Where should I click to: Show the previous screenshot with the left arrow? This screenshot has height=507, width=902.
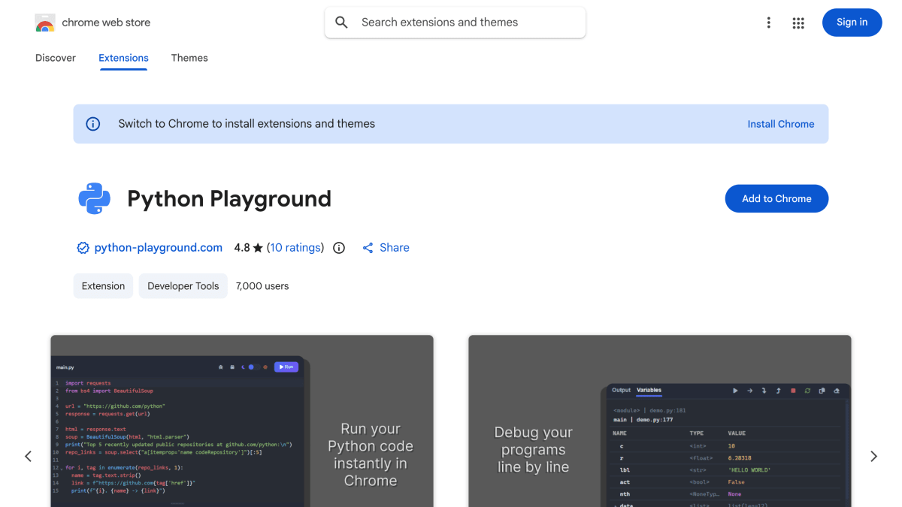click(28, 456)
